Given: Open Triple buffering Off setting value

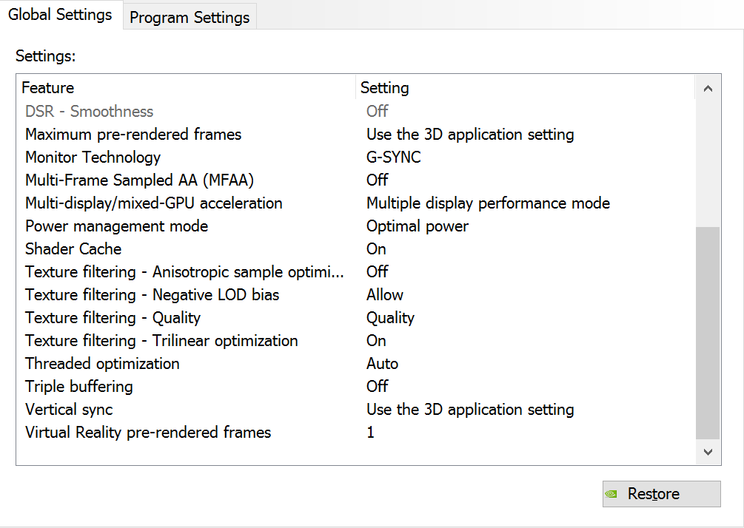Looking at the screenshot, I should click(378, 387).
